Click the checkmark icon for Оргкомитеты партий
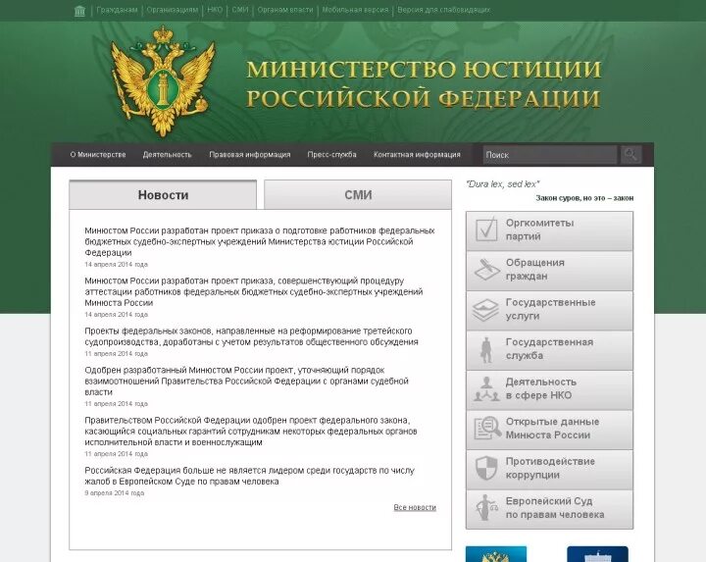The height and width of the screenshot is (562, 706). 486,230
